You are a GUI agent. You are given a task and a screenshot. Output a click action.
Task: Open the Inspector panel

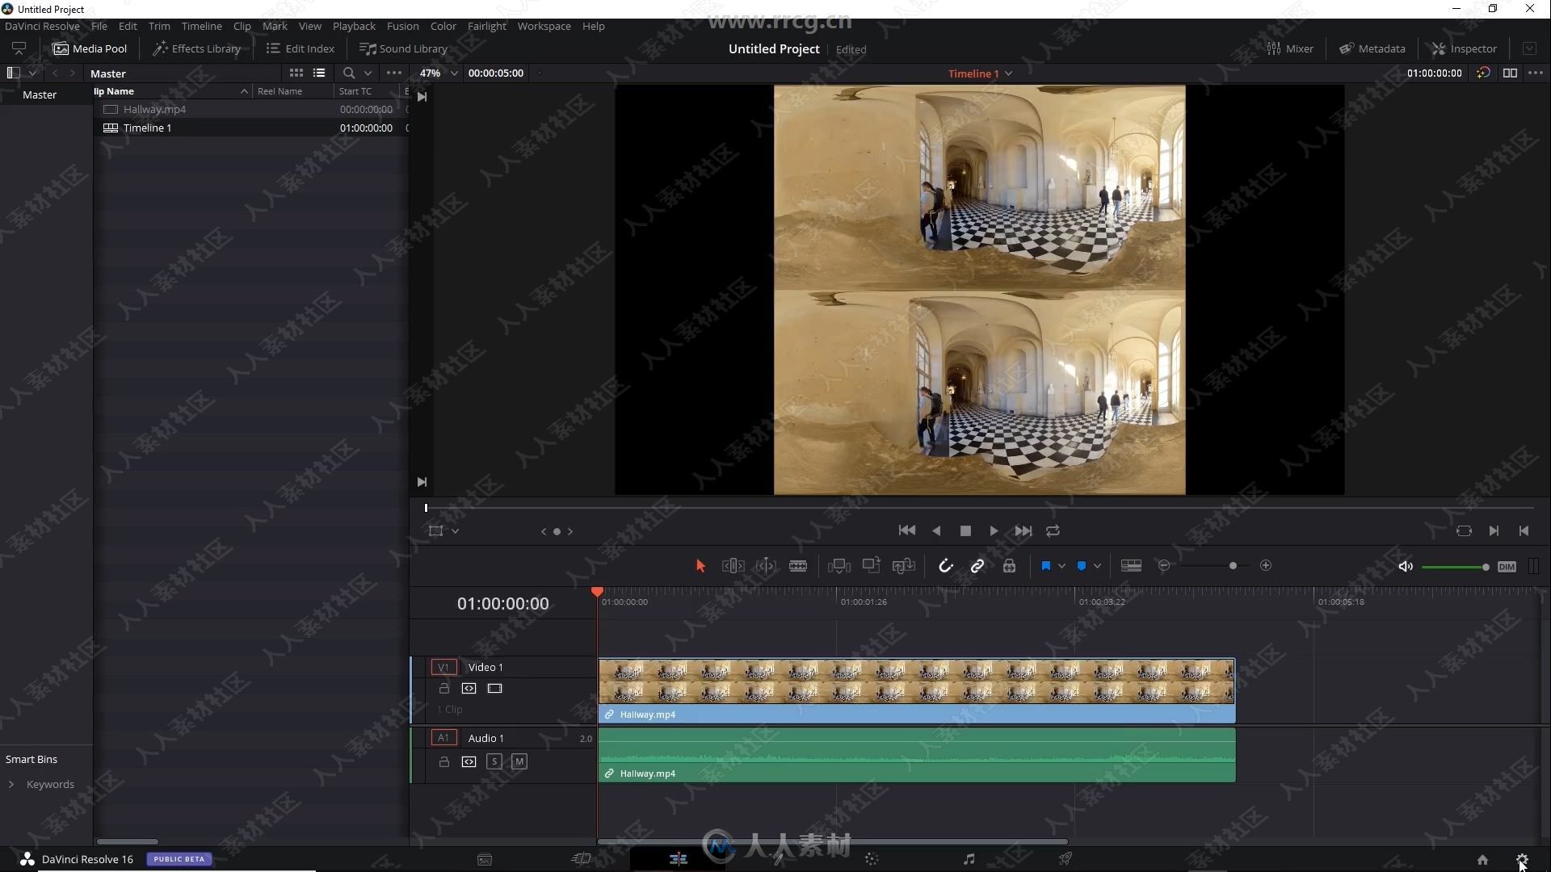coord(1465,48)
